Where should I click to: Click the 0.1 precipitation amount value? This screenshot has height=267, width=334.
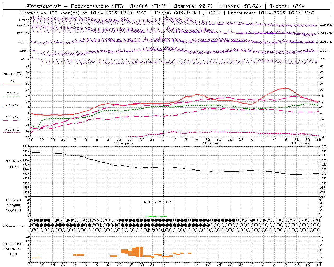pos(169,202)
